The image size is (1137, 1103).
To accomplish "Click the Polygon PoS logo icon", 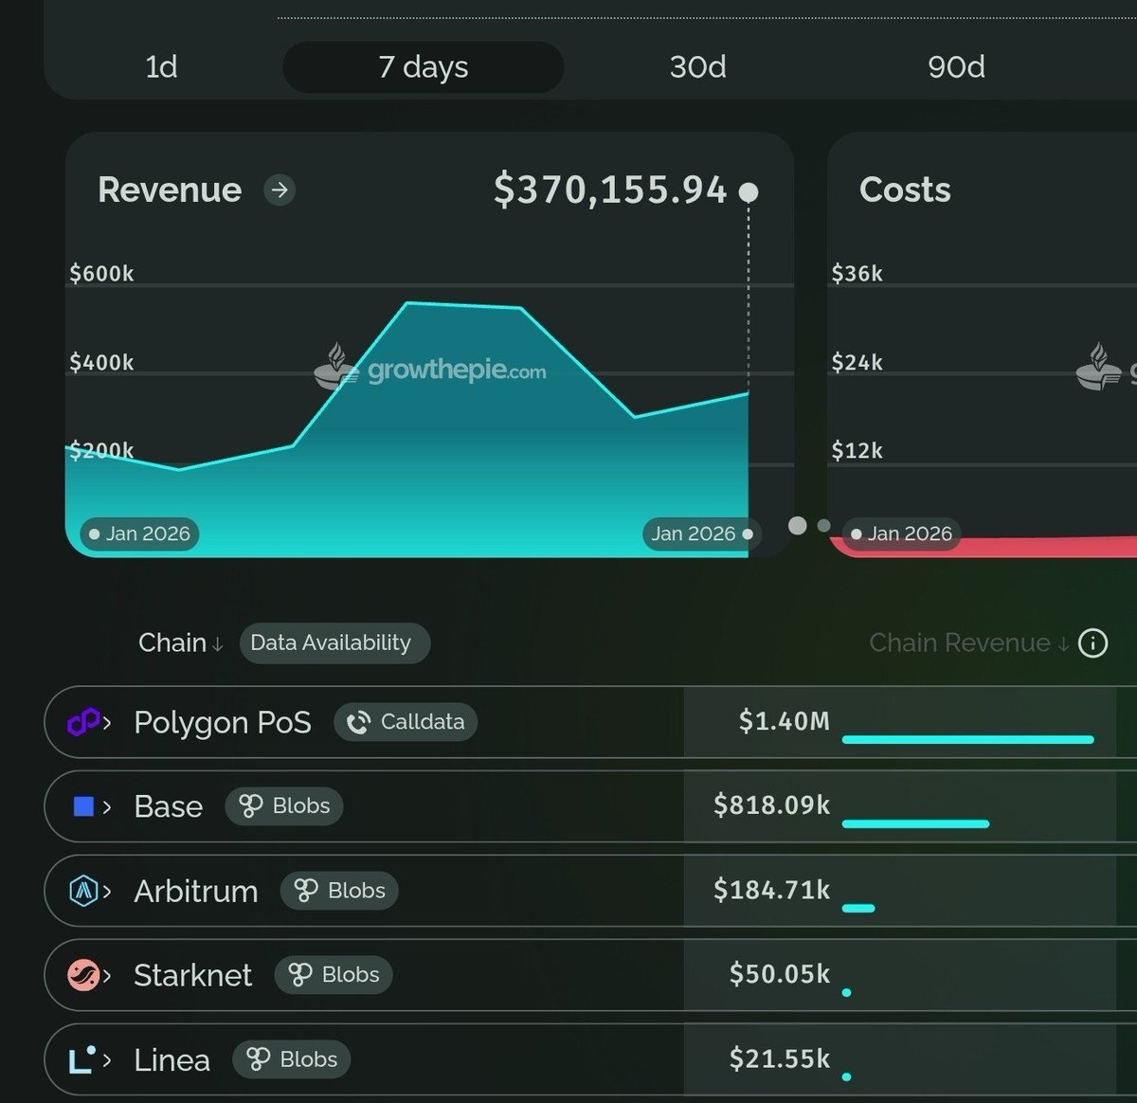I will click(81, 723).
